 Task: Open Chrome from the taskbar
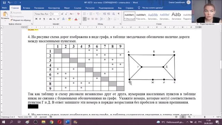click(x=51, y=122)
